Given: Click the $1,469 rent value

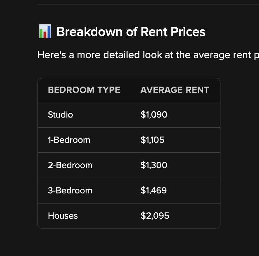Looking at the screenshot, I should (154, 191).
